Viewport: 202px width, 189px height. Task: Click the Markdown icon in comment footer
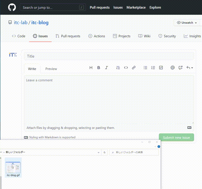tap(189, 127)
